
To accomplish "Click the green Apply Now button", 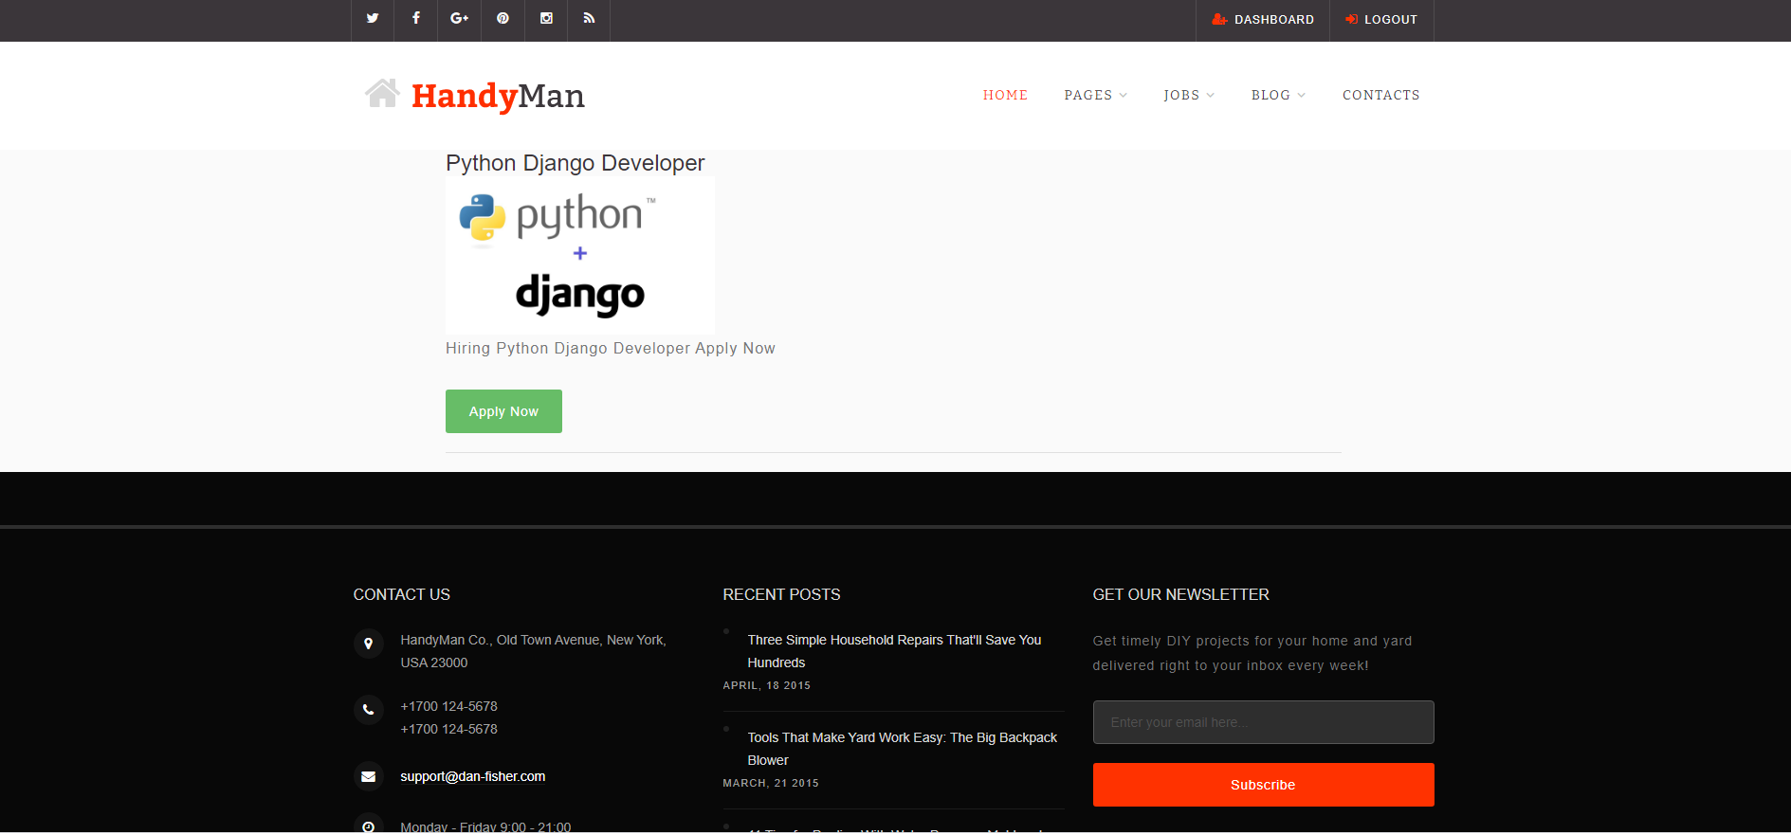I will pos(503,411).
